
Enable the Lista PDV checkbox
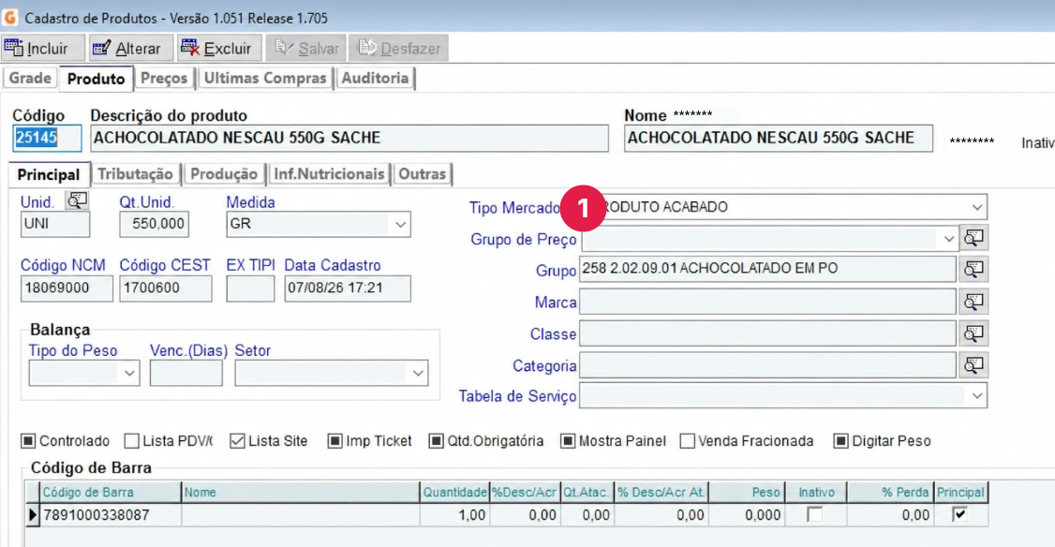[132, 441]
